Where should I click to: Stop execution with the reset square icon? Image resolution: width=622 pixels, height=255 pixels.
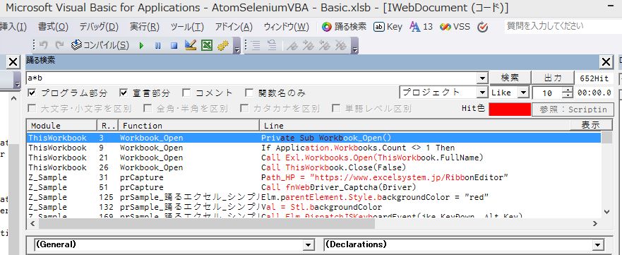tap(174, 46)
